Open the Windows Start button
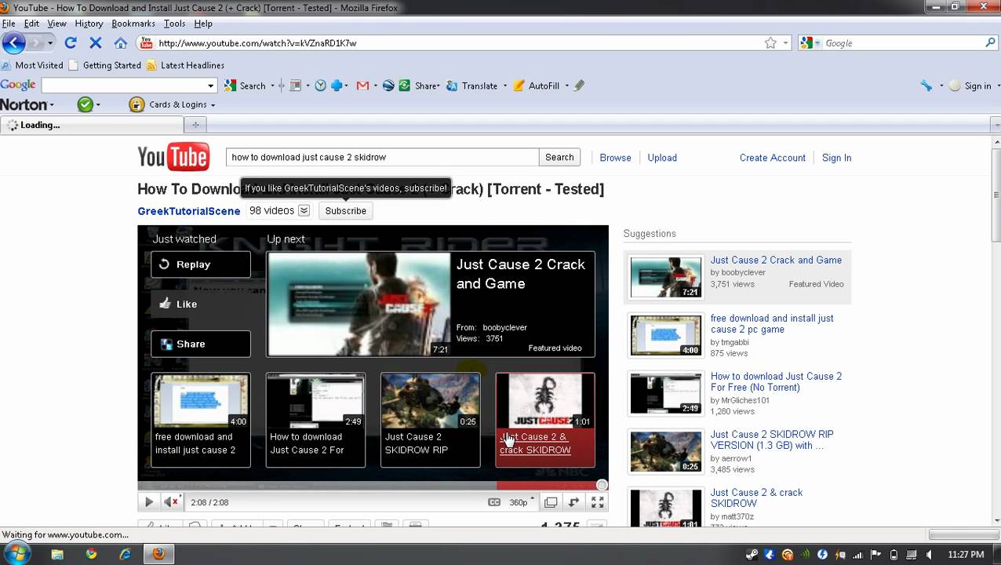1001x565 pixels. click(16, 553)
